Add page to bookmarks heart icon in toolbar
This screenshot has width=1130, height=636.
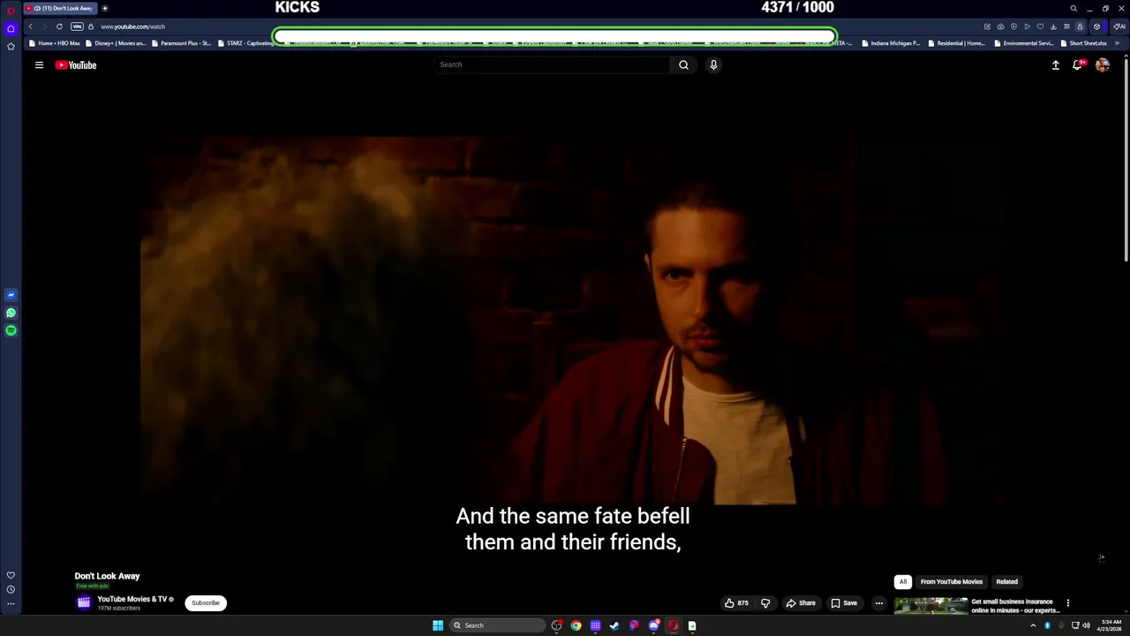point(1040,26)
